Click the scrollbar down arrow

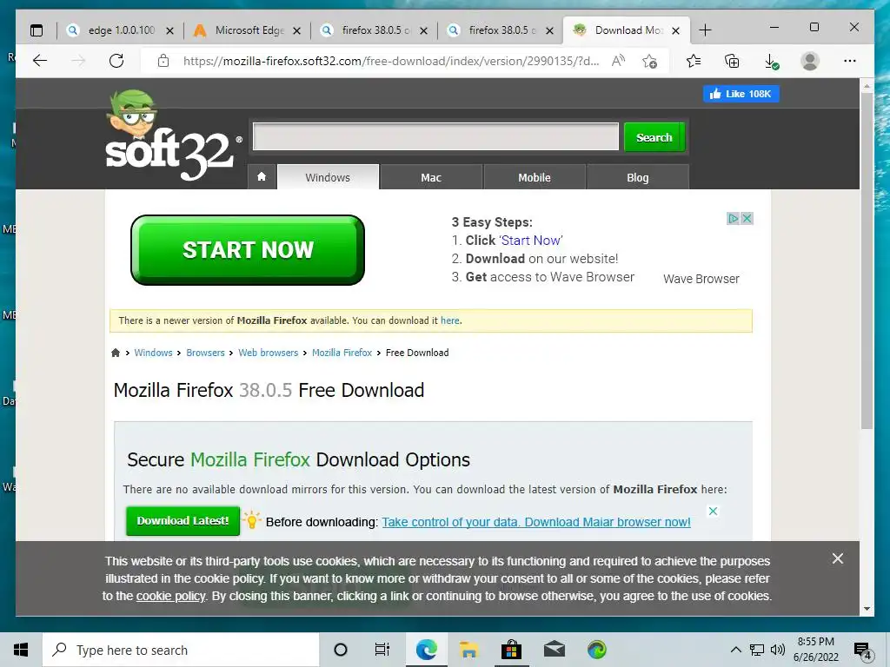tap(867, 609)
